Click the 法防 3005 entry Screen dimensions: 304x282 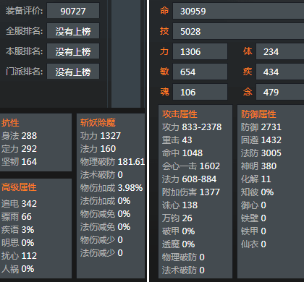pyautogui.click(x=261, y=153)
